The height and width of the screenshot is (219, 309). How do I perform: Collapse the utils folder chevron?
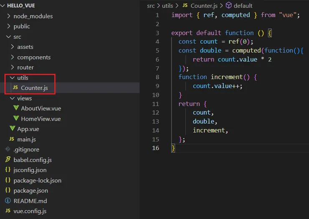(x=12, y=78)
